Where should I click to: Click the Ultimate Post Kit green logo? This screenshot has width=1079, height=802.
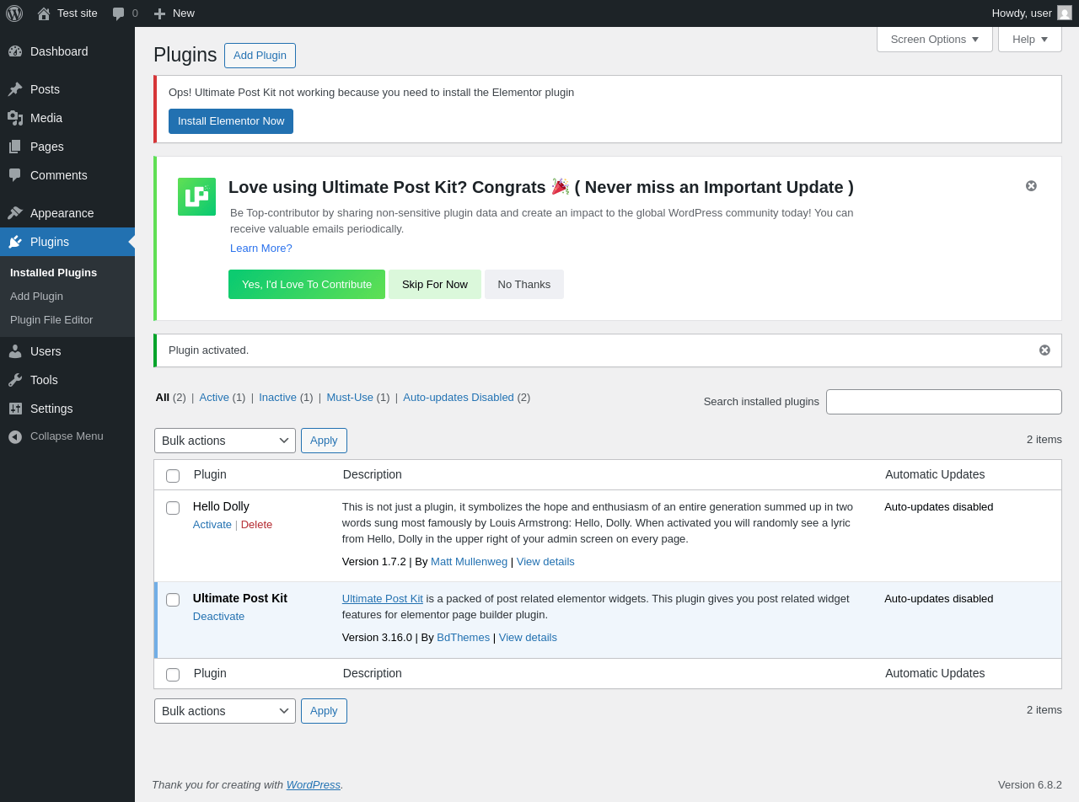click(196, 196)
